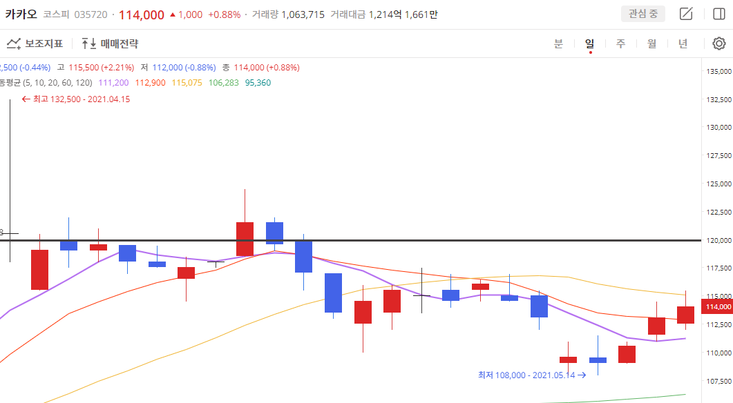733x403 pixels.
Task: Click the purple 5-day average value 111,200
Action: pyautogui.click(x=113, y=83)
